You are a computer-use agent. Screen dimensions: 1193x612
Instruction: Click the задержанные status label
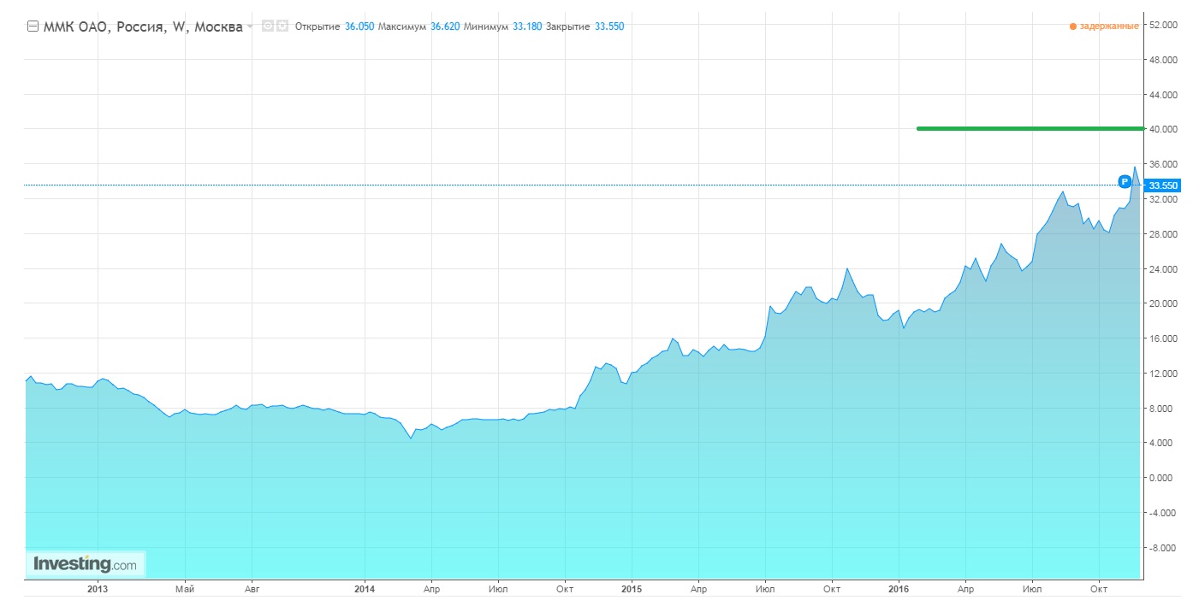[1109, 26]
